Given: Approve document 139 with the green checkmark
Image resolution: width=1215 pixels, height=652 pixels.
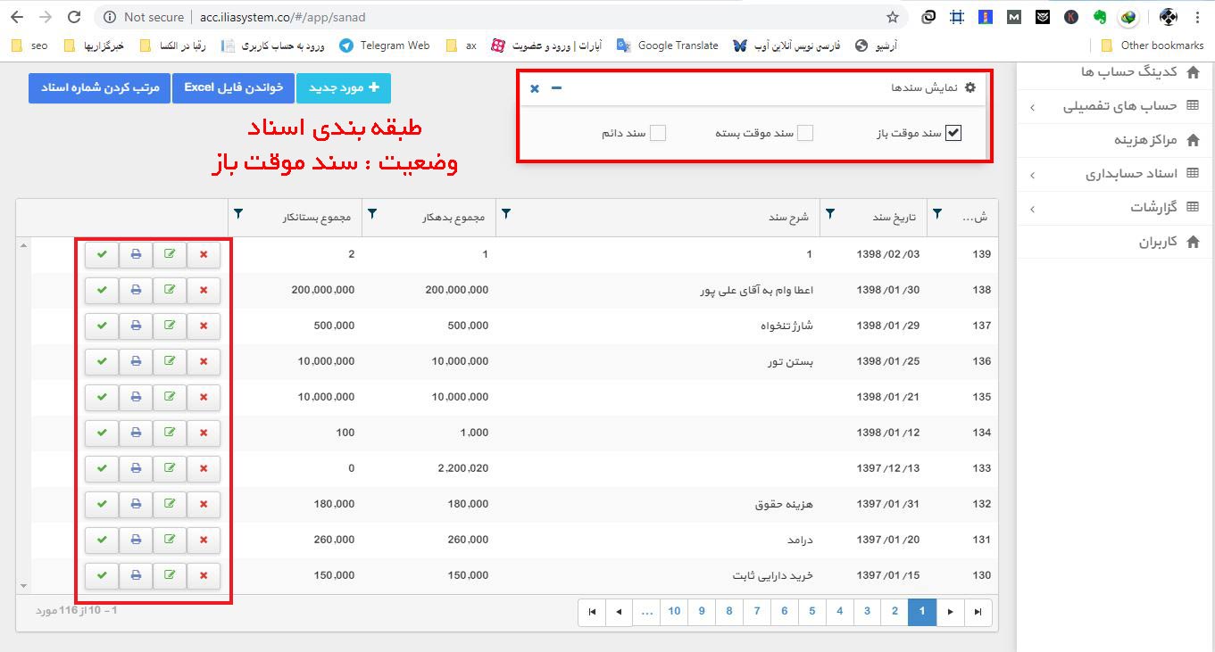Looking at the screenshot, I should [x=101, y=254].
